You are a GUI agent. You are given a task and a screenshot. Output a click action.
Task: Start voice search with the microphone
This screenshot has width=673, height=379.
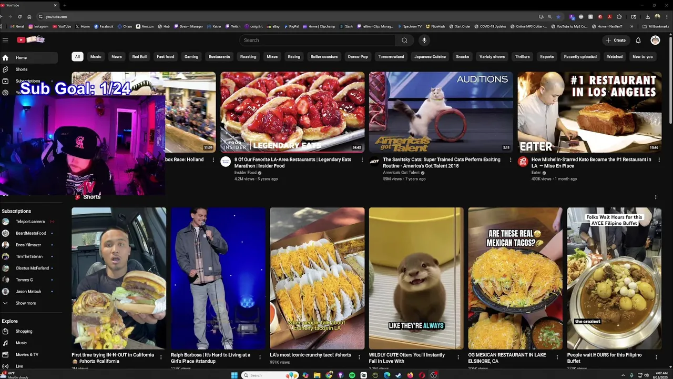(x=424, y=40)
